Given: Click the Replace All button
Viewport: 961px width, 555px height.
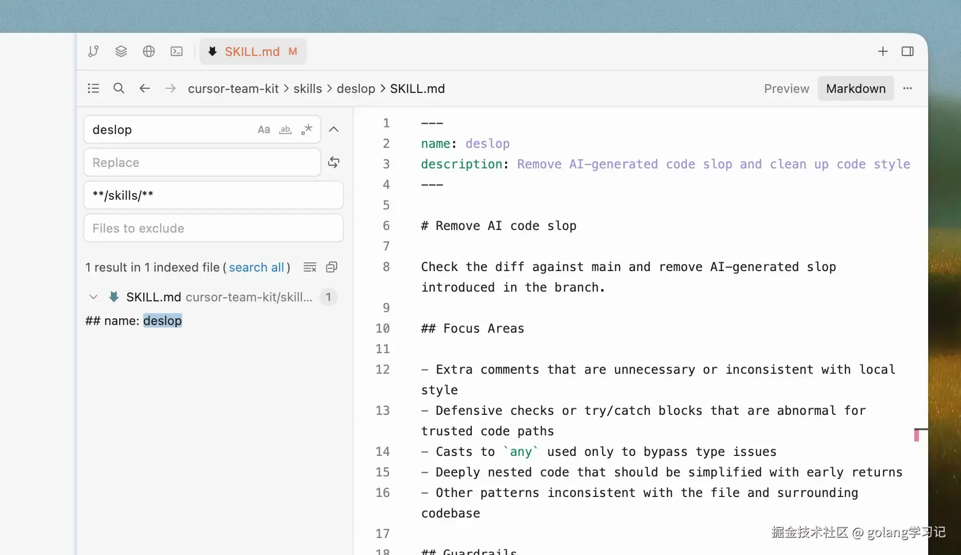Looking at the screenshot, I should (334, 162).
